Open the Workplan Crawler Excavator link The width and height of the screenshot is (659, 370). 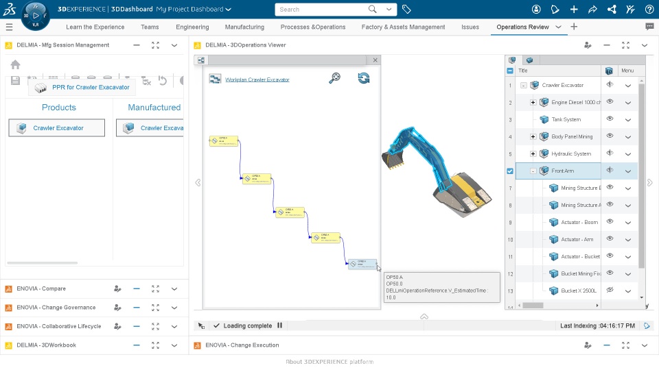coord(257,79)
